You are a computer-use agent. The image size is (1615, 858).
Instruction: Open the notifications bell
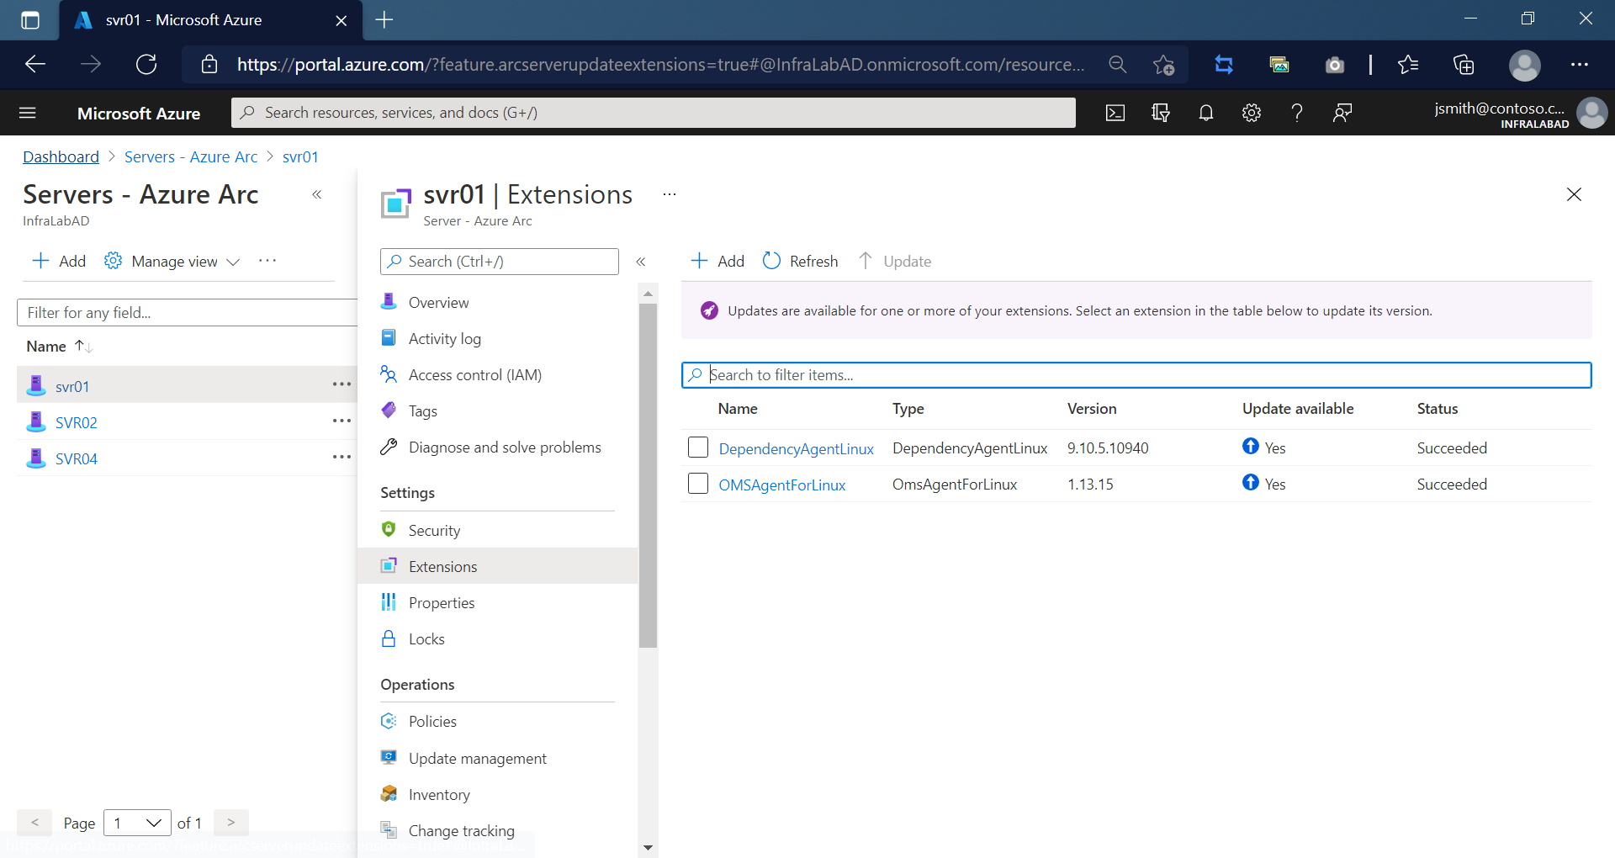[1205, 113]
